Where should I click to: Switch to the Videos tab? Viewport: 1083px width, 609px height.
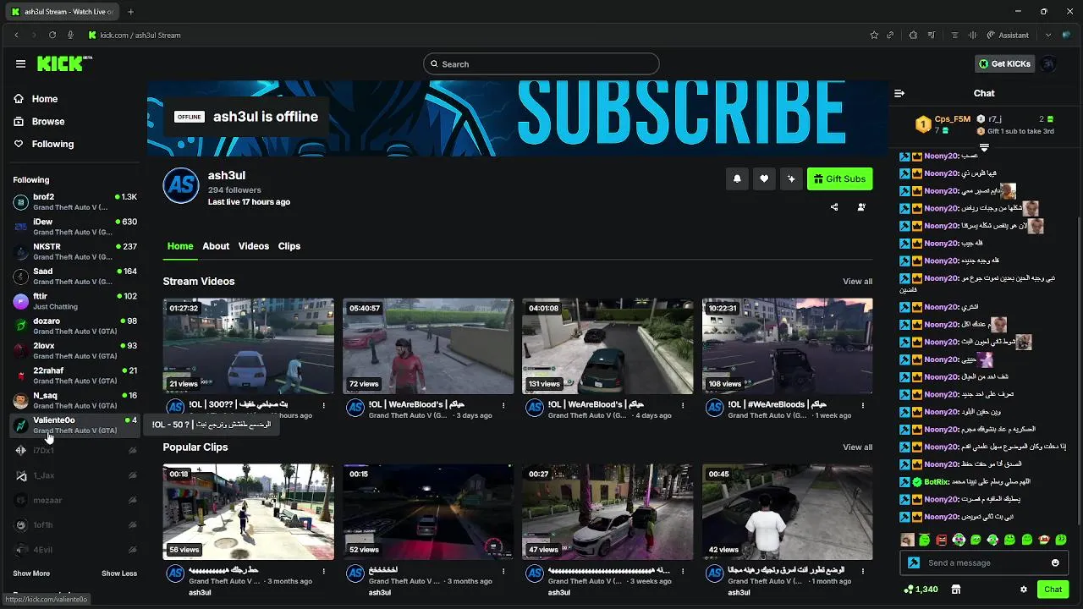[254, 246]
